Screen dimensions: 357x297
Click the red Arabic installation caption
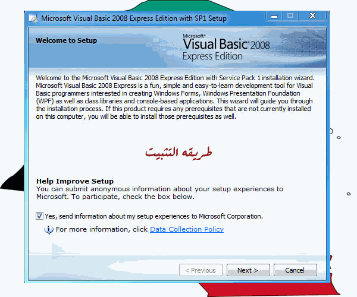(x=178, y=153)
